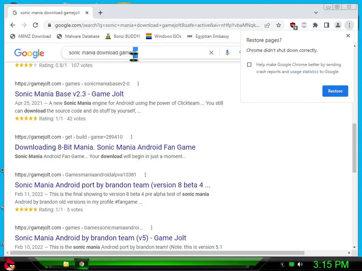The width and height of the screenshot is (362, 271).
Task: Open the usage statistics link
Action: click(x=304, y=72)
